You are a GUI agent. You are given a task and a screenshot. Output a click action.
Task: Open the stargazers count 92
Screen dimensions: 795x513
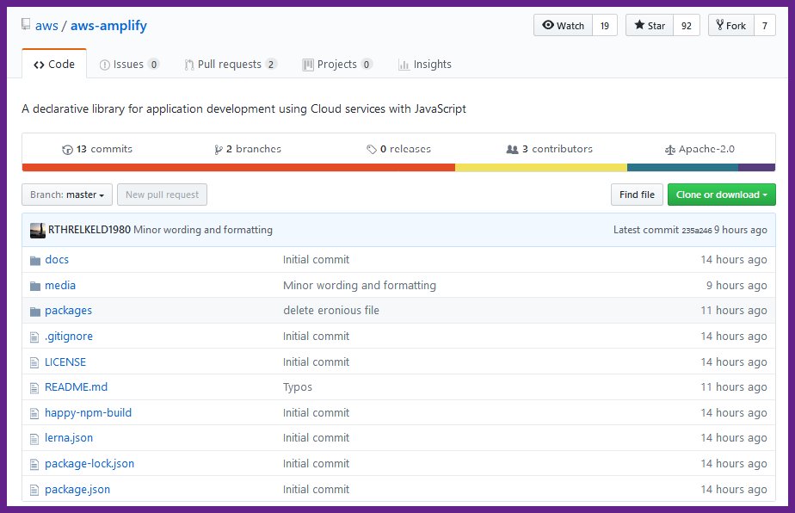click(687, 25)
